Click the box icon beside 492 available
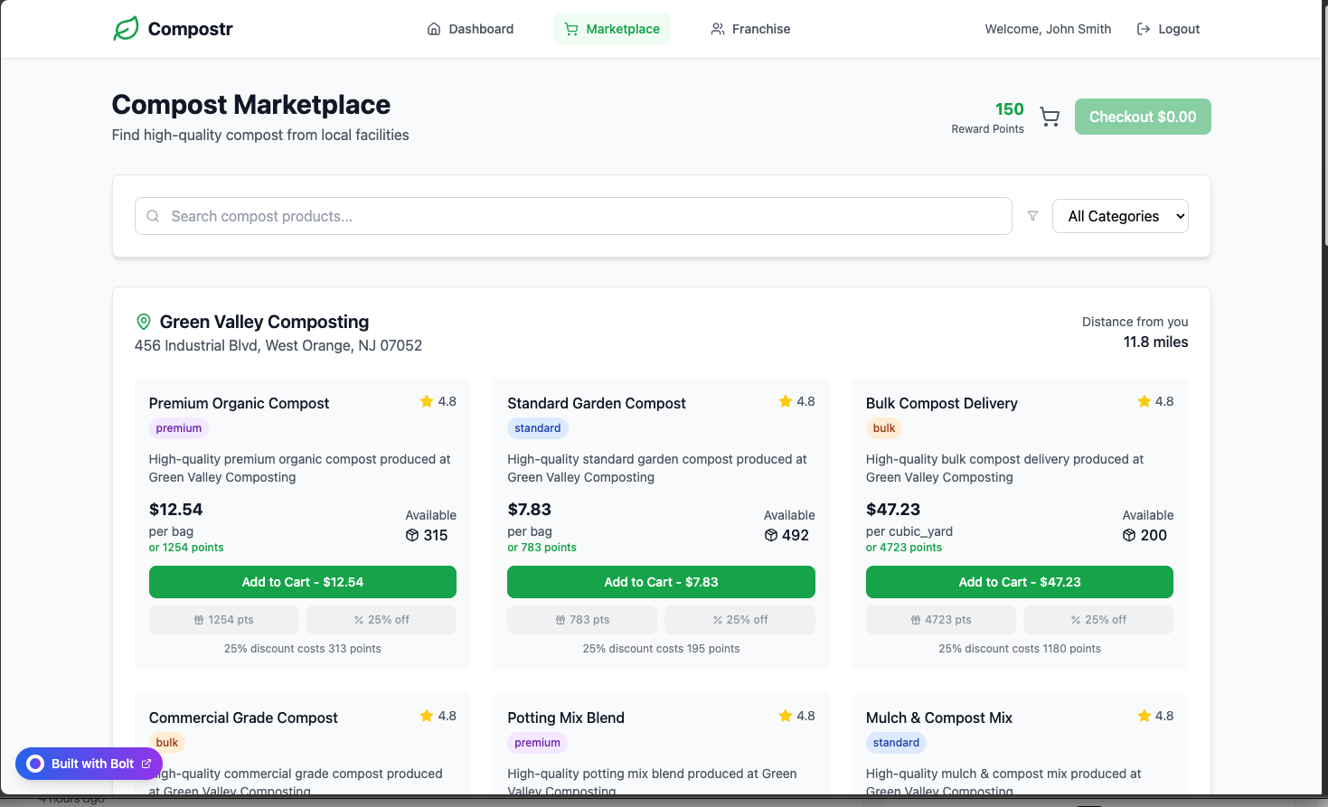The height and width of the screenshot is (807, 1328). point(771,535)
